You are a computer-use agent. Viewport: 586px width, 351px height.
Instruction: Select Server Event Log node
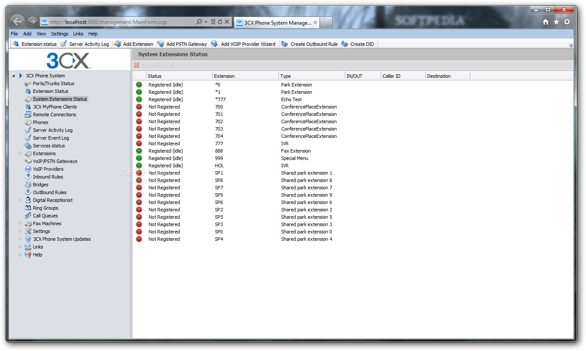(x=51, y=138)
